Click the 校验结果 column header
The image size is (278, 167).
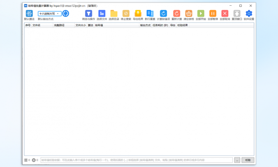183,26
